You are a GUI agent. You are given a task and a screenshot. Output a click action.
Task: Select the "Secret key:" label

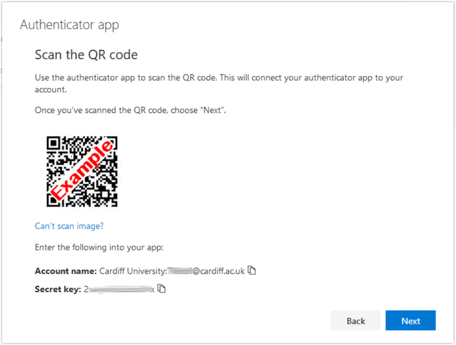tap(58, 290)
